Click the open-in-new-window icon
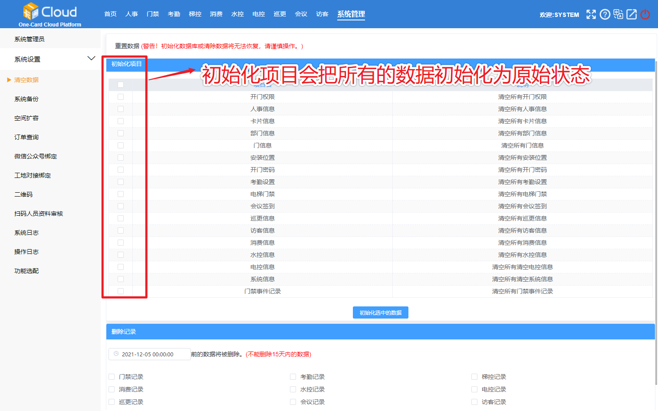This screenshot has width=658, height=411. (632, 14)
